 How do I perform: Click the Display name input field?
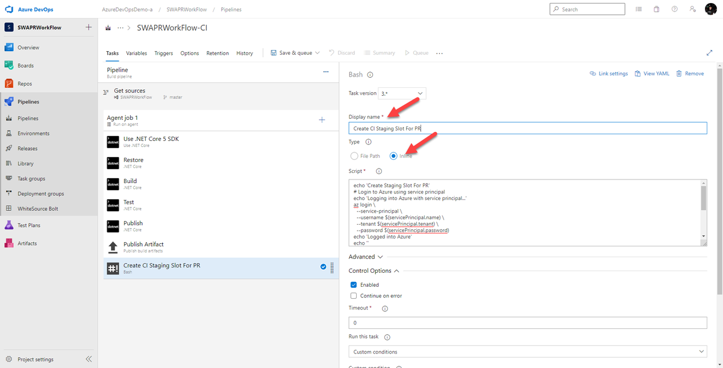528,128
